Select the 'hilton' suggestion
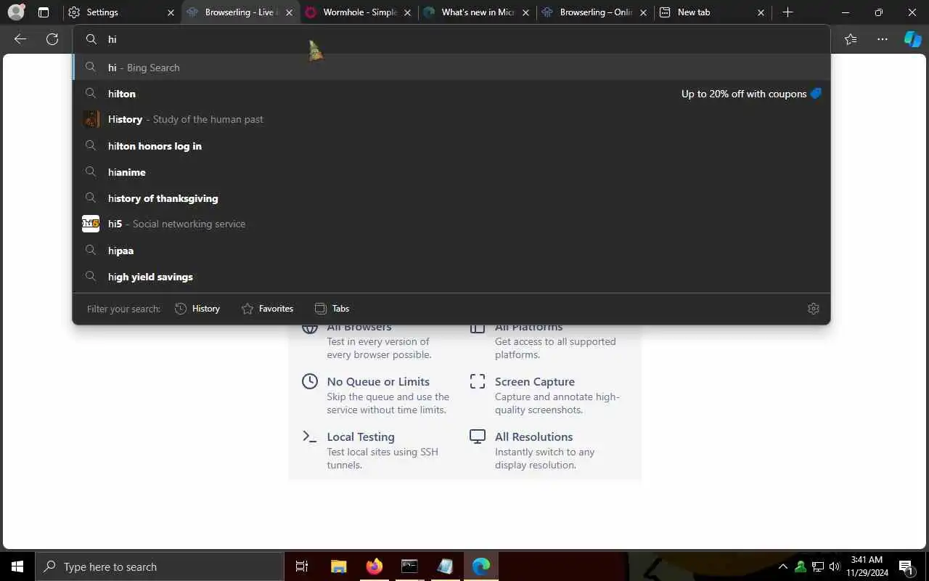This screenshot has height=581, width=929. click(x=451, y=94)
